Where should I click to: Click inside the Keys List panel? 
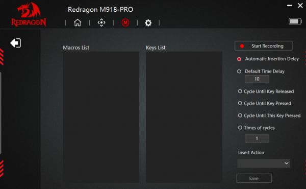[x=184, y=117]
